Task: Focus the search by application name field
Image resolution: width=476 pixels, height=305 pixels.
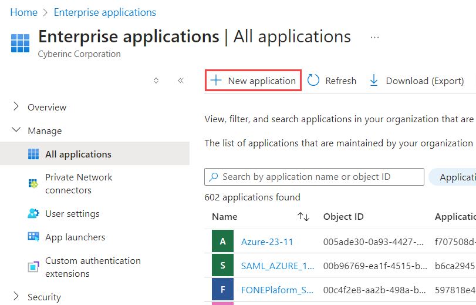Action: click(x=314, y=177)
